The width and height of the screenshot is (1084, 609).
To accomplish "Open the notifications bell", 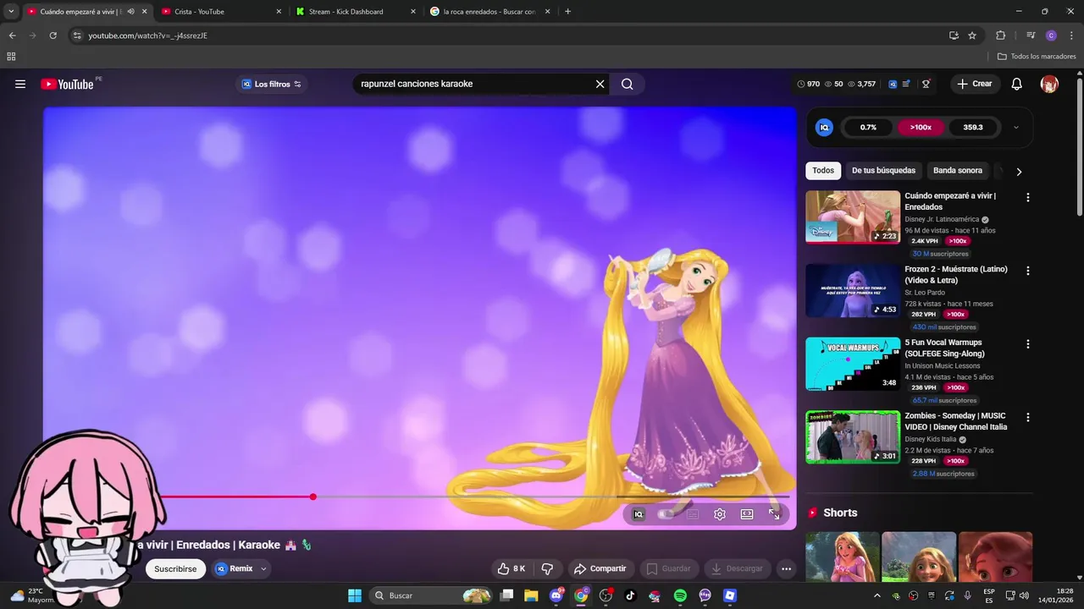I will click(1017, 84).
